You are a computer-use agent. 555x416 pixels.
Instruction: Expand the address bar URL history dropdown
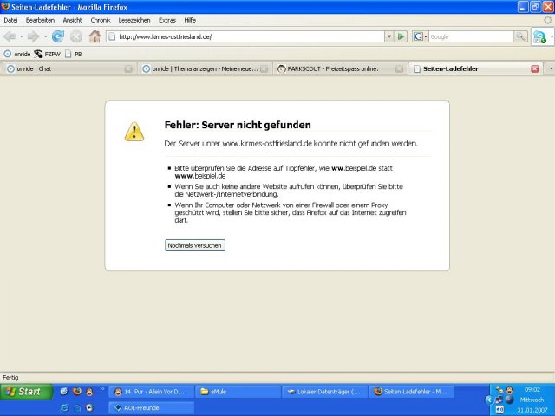(388, 36)
